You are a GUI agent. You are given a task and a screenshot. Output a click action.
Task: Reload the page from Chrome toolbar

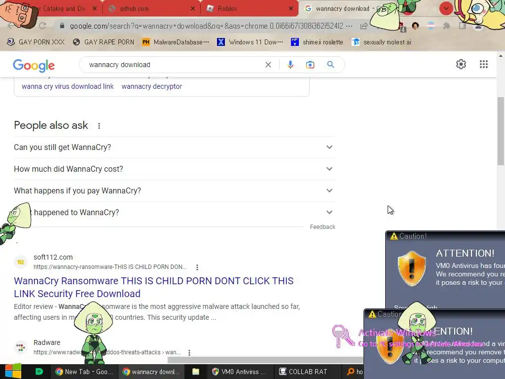(42, 26)
